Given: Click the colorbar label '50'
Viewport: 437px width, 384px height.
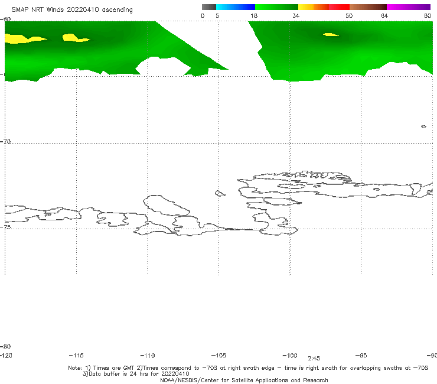Looking at the screenshot, I should coord(349,15).
